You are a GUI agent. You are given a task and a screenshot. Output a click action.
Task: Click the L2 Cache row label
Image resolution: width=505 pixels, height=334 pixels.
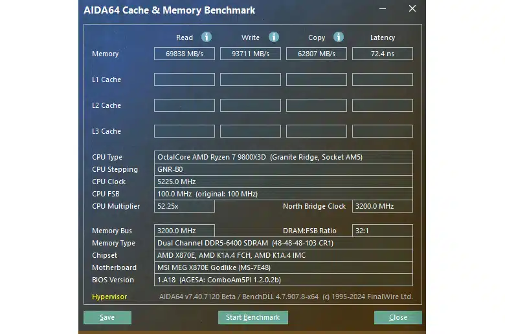click(x=106, y=105)
